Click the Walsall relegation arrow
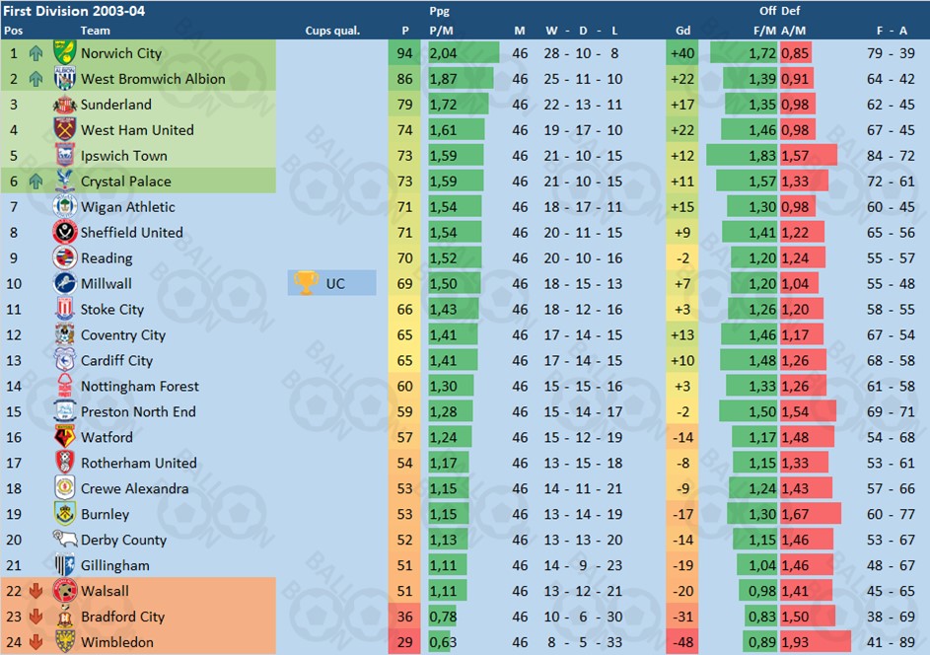The height and width of the screenshot is (655, 930). [x=36, y=591]
